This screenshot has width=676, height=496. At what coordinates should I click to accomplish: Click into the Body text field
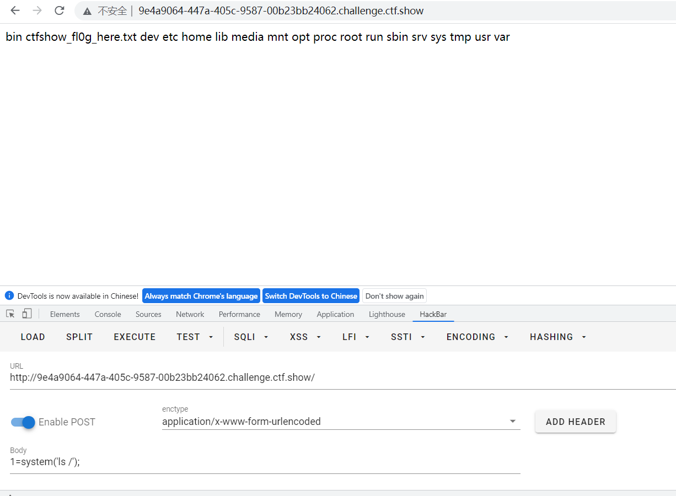[x=265, y=462]
